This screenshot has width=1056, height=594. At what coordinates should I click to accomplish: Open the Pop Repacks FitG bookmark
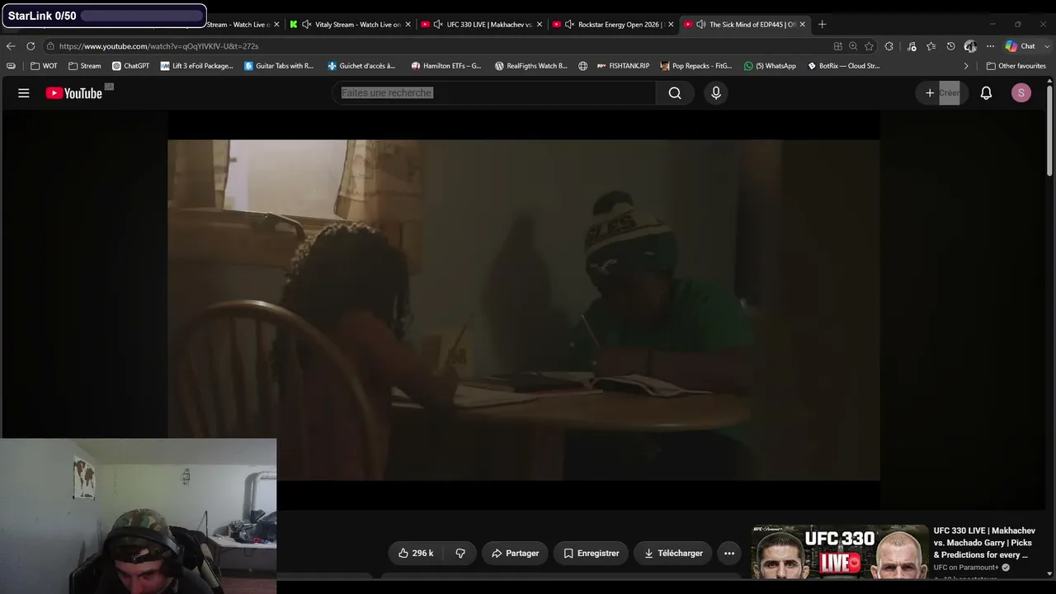[x=696, y=66]
